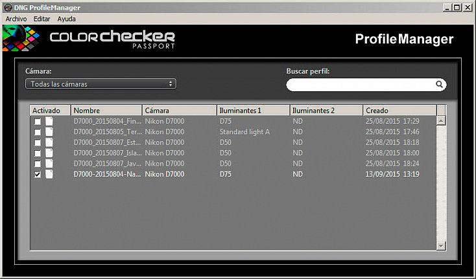Screen dimensions: 476x279
Task: Click the '25/08/2015 18:24' creation date
Action: click(392, 164)
